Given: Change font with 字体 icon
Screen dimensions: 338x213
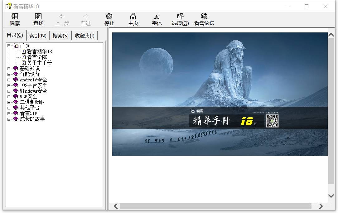Looking at the screenshot, I should (x=157, y=17).
